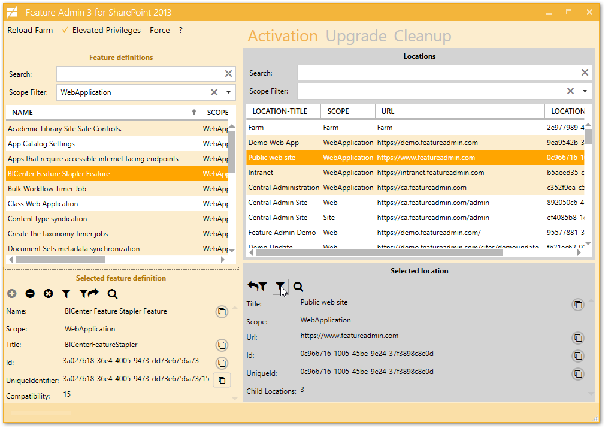605x428 pixels.
Task: Open the question mark help menu
Action: click(180, 30)
